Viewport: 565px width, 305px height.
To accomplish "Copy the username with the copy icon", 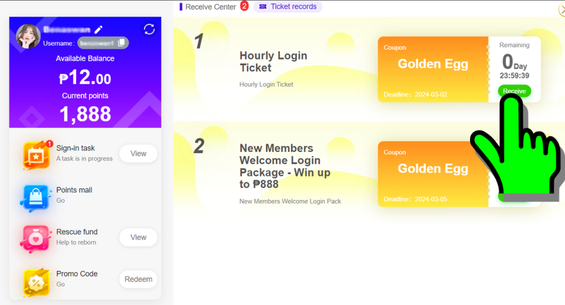I will 121,43.
